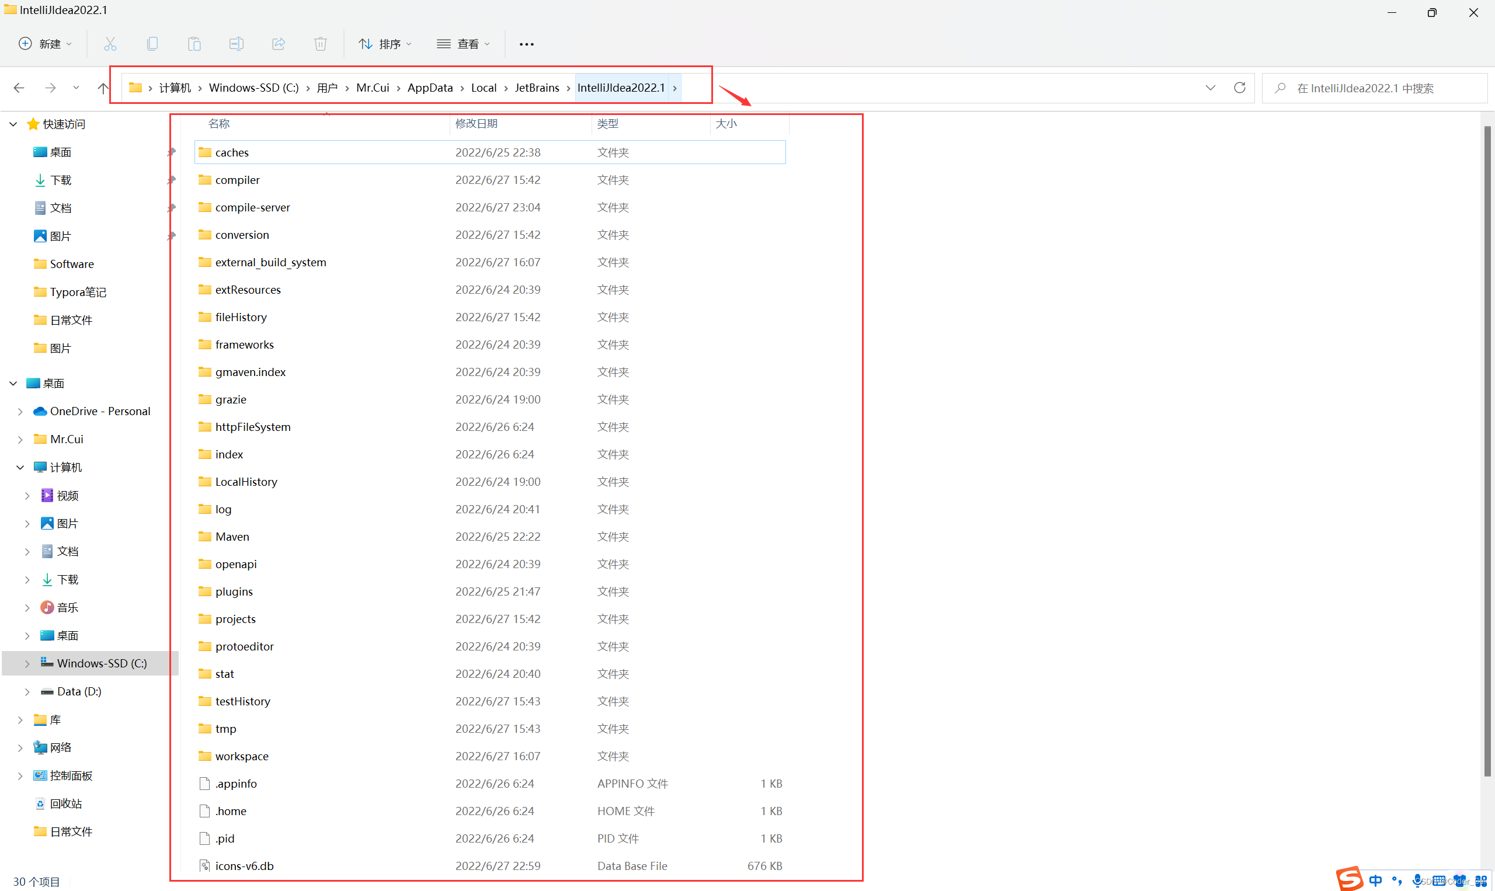Sort by 修改日期 column header
The image size is (1495, 891).
point(476,124)
